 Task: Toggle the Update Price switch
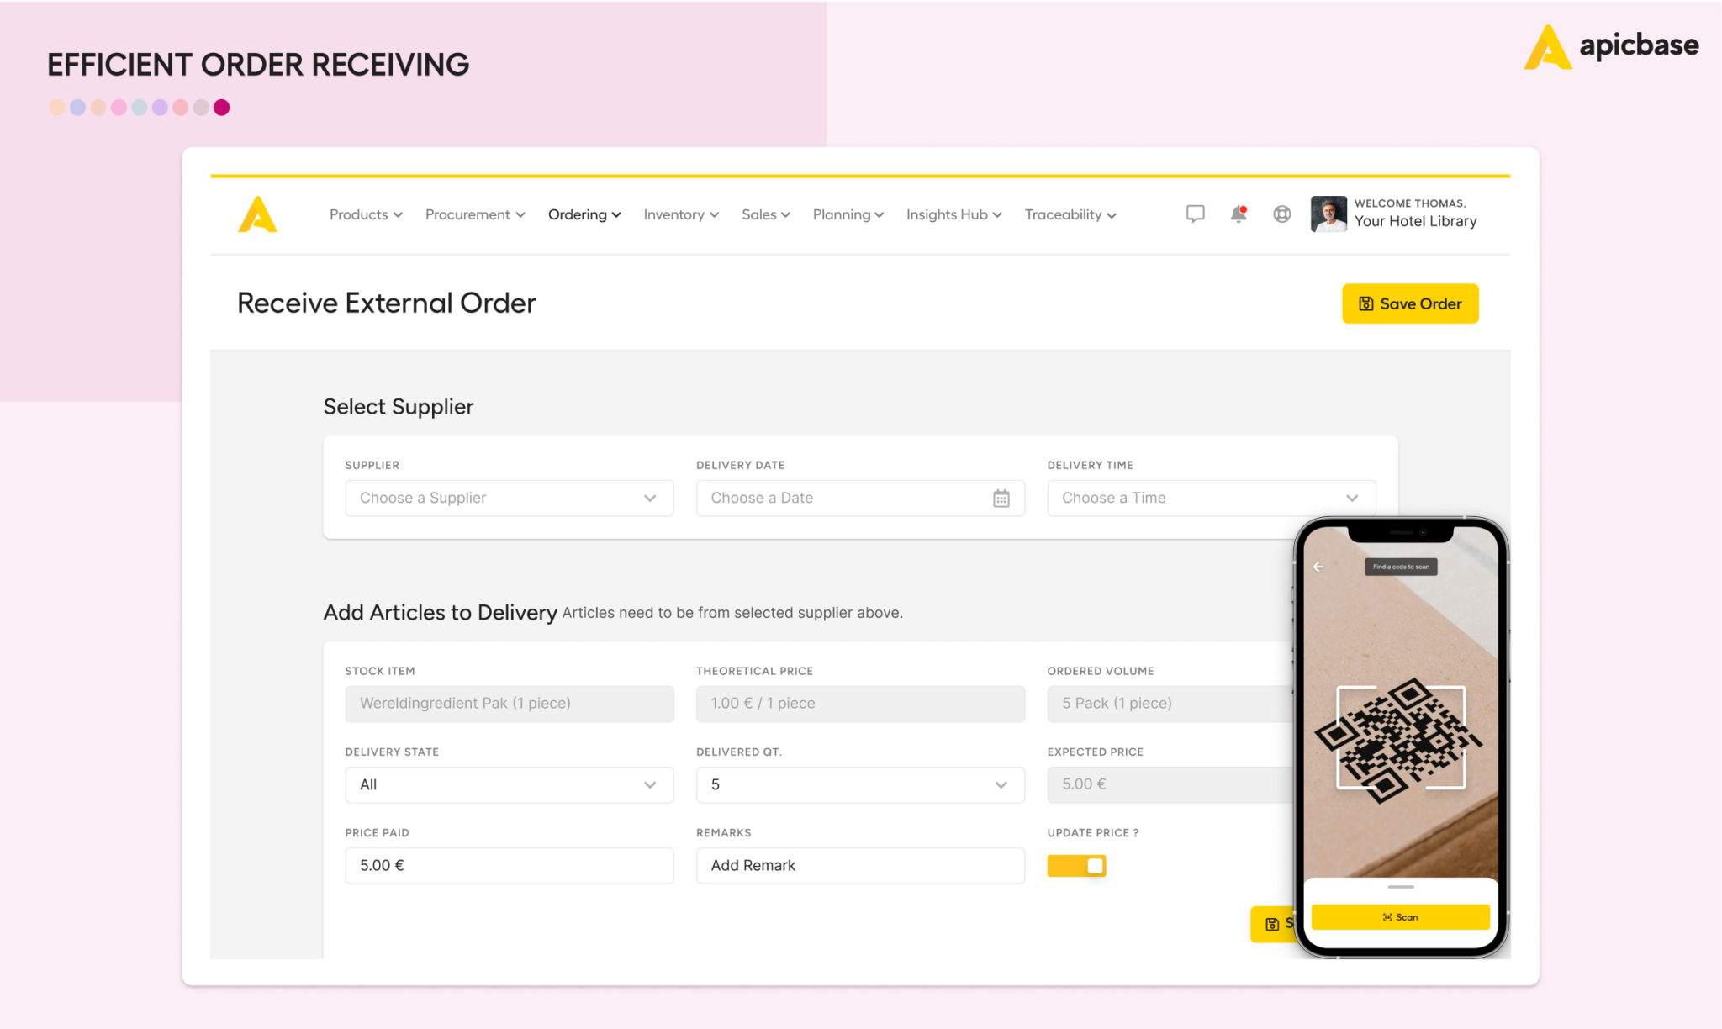click(x=1076, y=865)
